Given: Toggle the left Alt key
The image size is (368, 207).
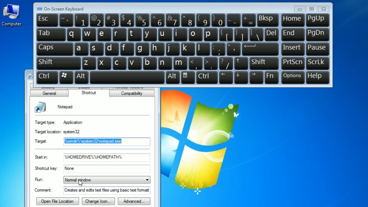Looking at the screenshot, I should point(82,78).
